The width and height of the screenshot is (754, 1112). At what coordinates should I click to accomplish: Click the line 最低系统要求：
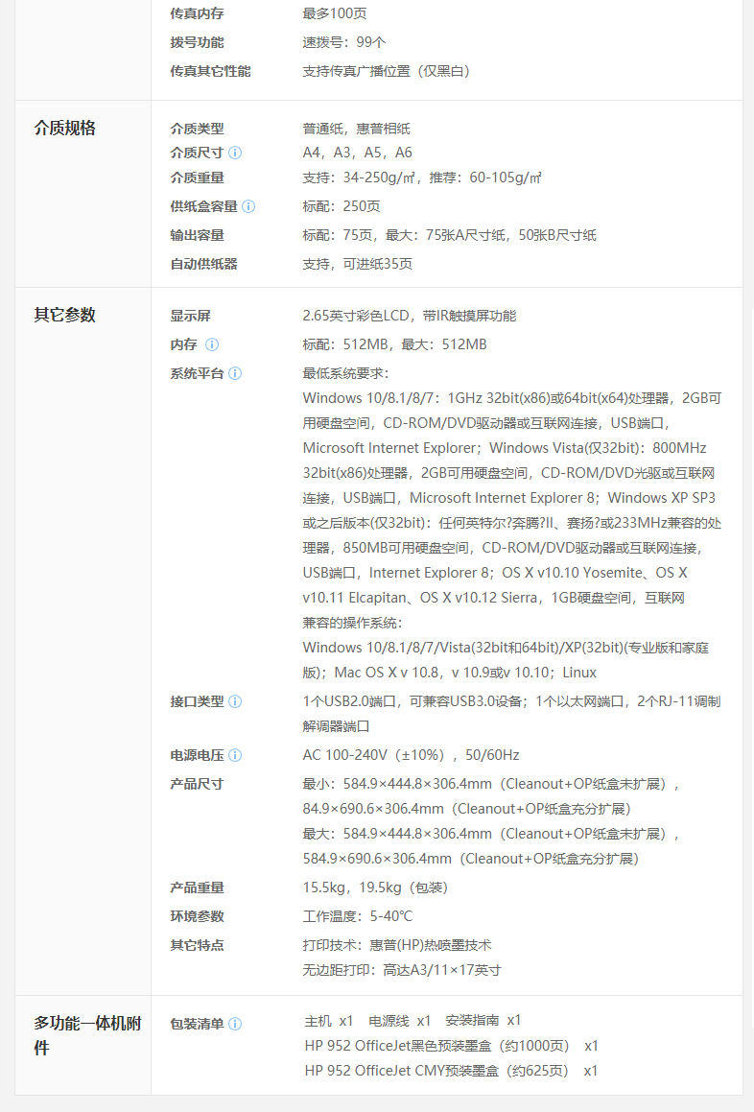coord(346,373)
